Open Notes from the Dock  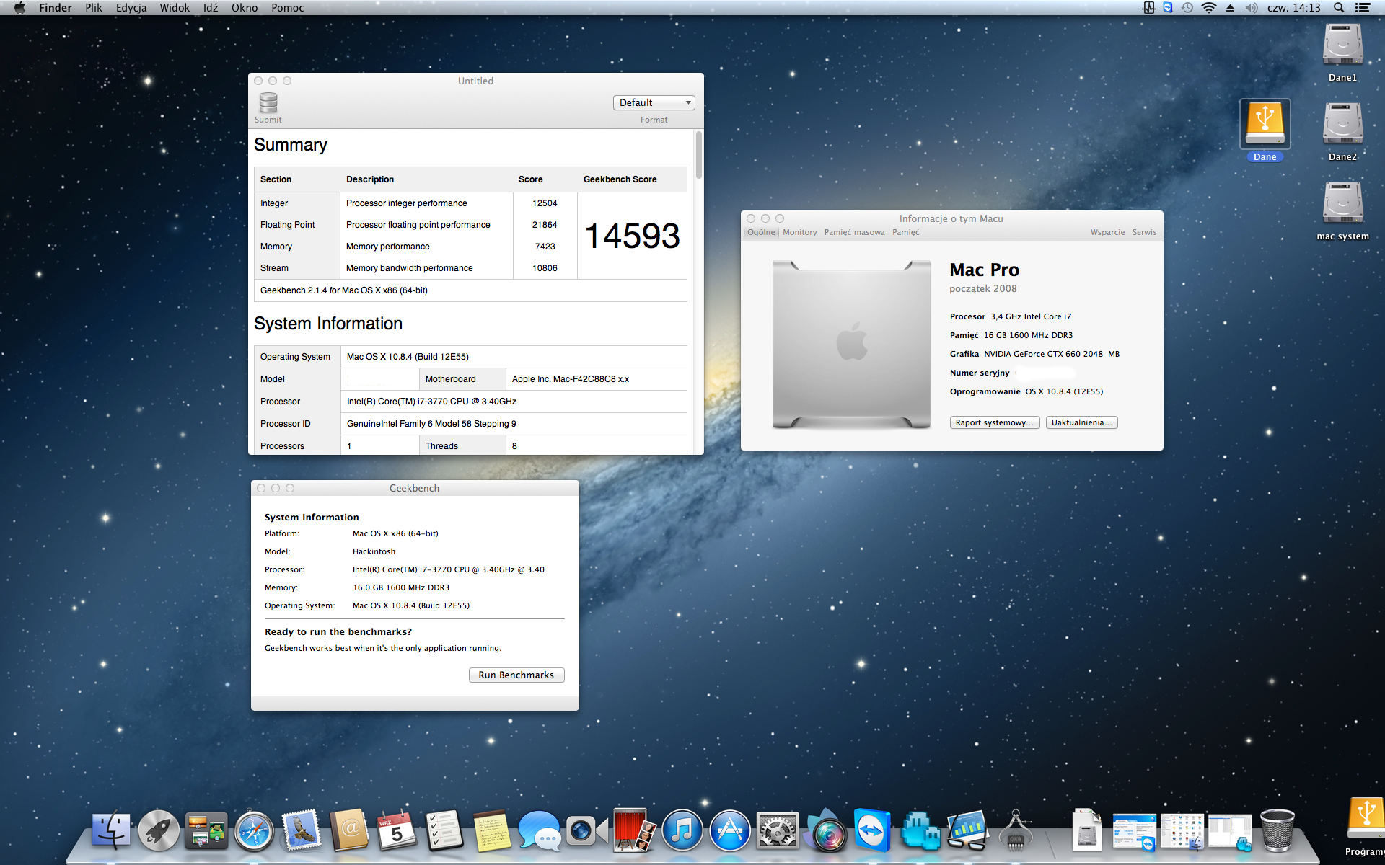click(x=491, y=830)
